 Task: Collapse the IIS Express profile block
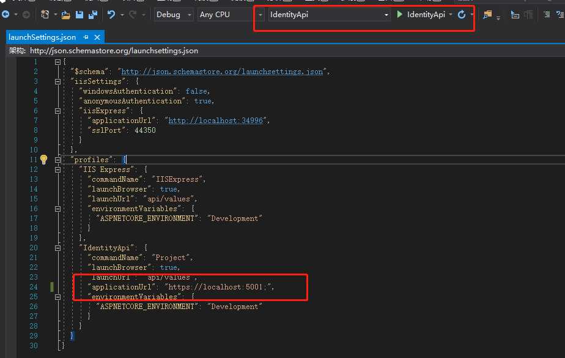tap(57, 170)
